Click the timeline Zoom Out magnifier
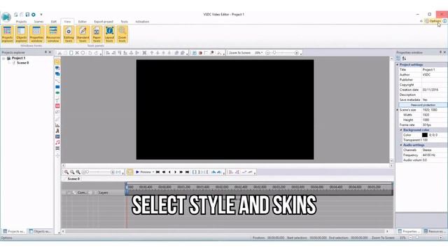The height and width of the screenshot is (252, 448). pyautogui.click(x=72, y=172)
